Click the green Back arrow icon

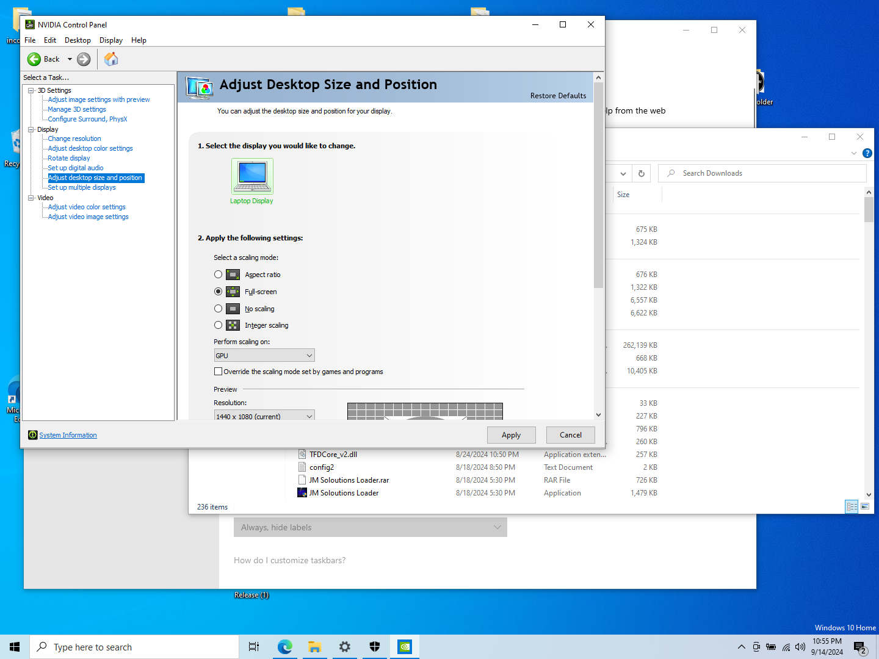click(34, 59)
